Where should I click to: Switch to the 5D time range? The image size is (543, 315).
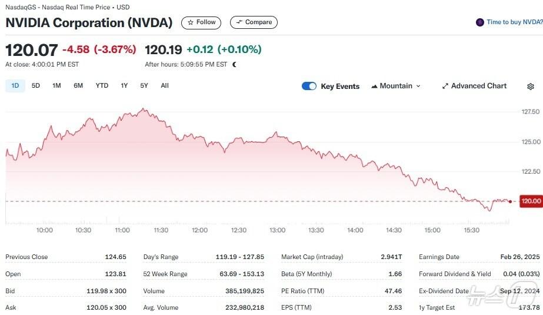click(36, 85)
